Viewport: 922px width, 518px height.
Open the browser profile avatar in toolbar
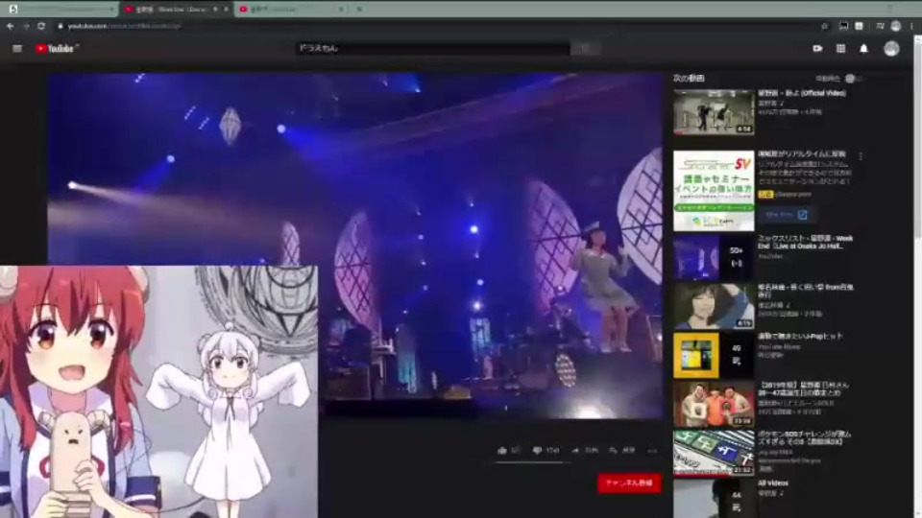click(896, 26)
